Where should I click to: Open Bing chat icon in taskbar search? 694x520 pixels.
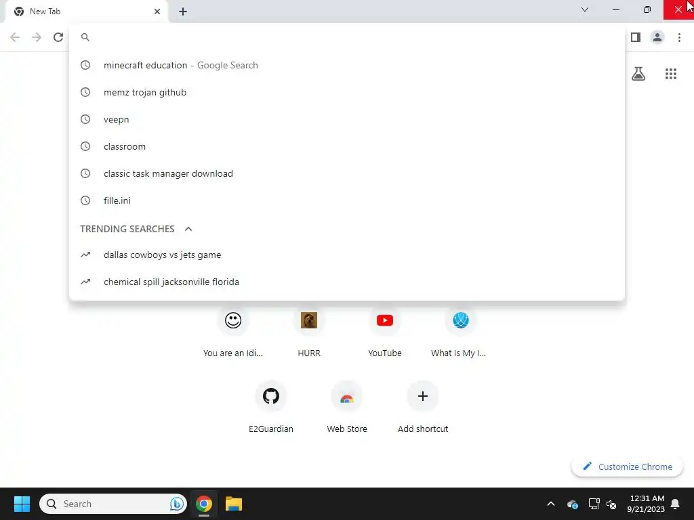pyautogui.click(x=177, y=504)
